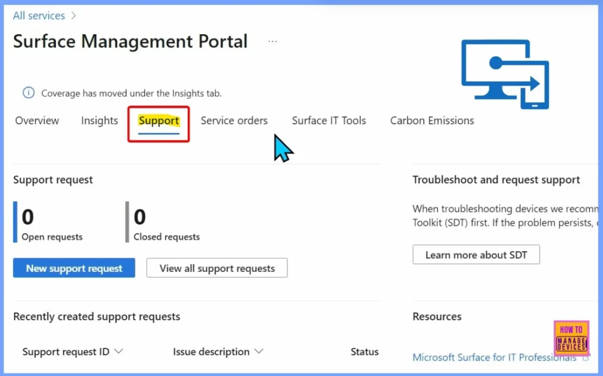The image size is (603, 376).
Task: Click the Support request section heading
Action: pyautogui.click(x=53, y=180)
